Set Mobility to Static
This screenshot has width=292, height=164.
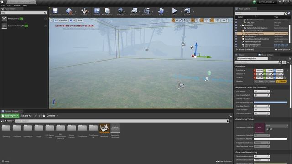coord(259,82)
